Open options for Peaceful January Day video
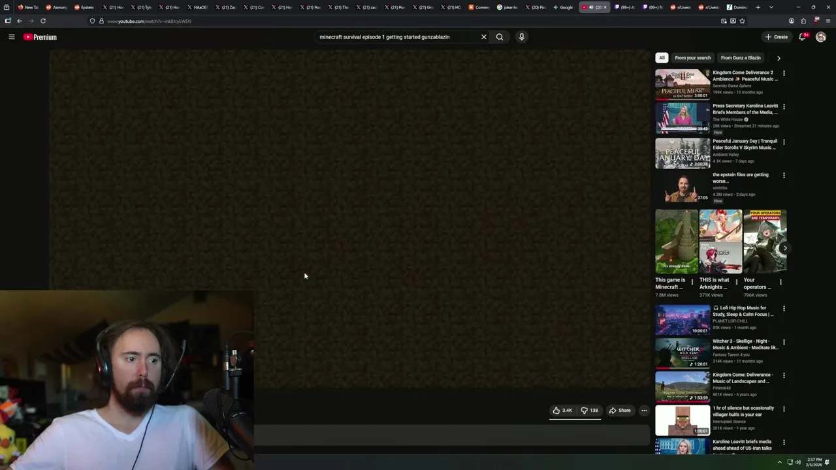This screenshot has height=470, width=836. coord(784,142)
